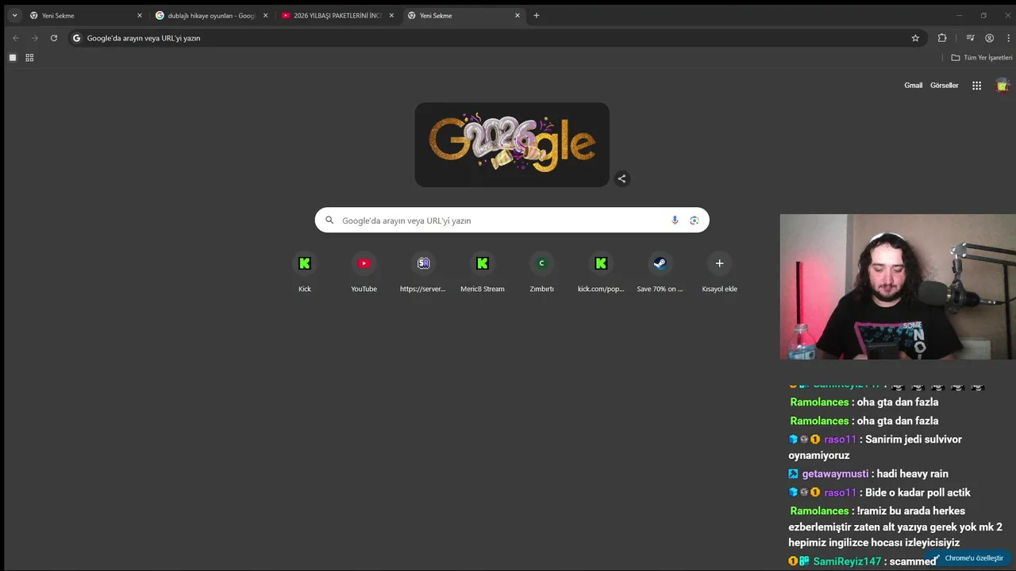
Task: Open the extensions puzzle icon
Action: (942, 38)
